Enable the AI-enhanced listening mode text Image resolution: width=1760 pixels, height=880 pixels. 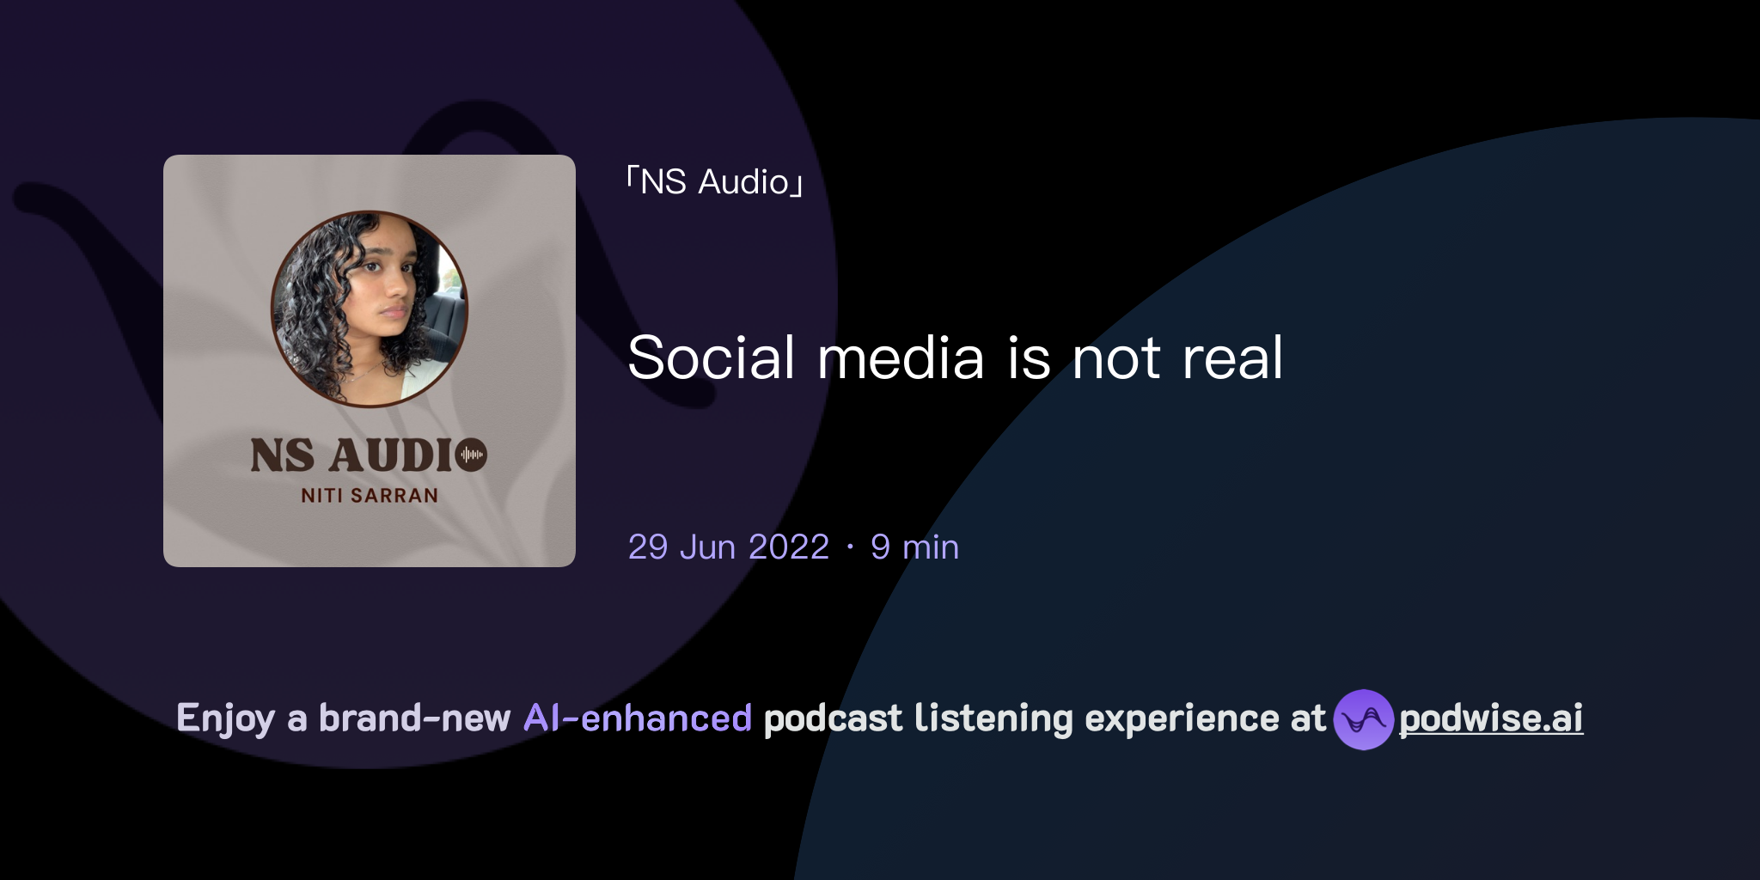pos(637,718)
